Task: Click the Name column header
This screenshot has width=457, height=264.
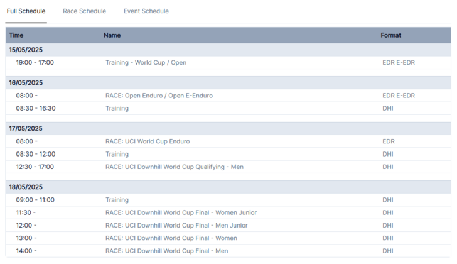Action: point(112,36)
